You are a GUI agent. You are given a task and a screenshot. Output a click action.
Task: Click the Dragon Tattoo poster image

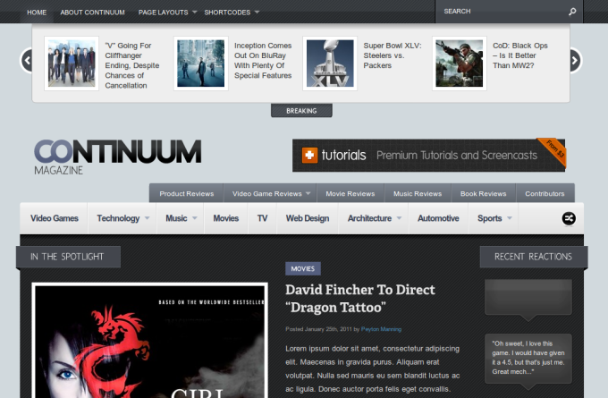149,341
